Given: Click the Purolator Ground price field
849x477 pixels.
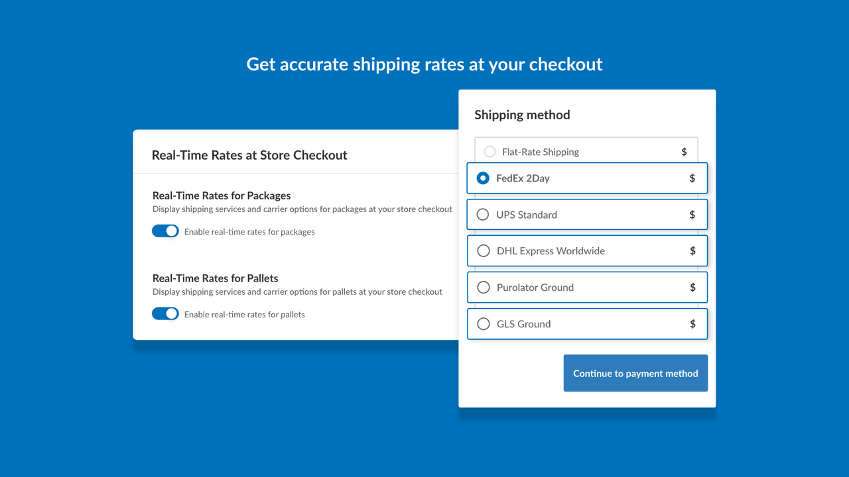Looking at the screenshot, I should coord(691,287).
